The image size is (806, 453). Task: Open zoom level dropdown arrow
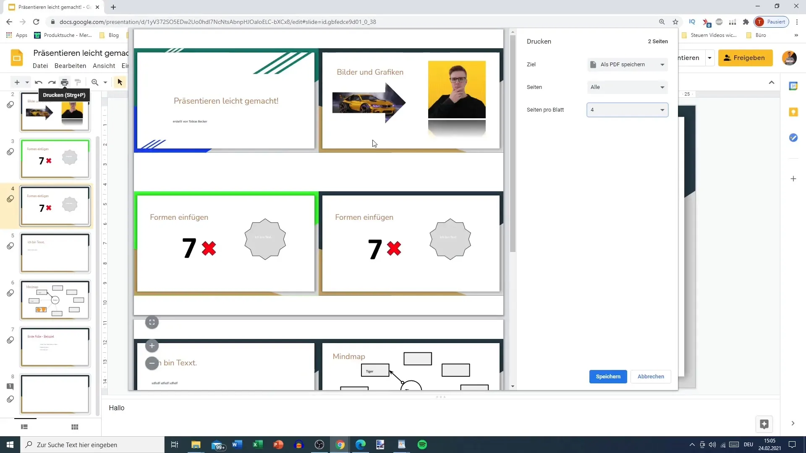pos(105,82)
